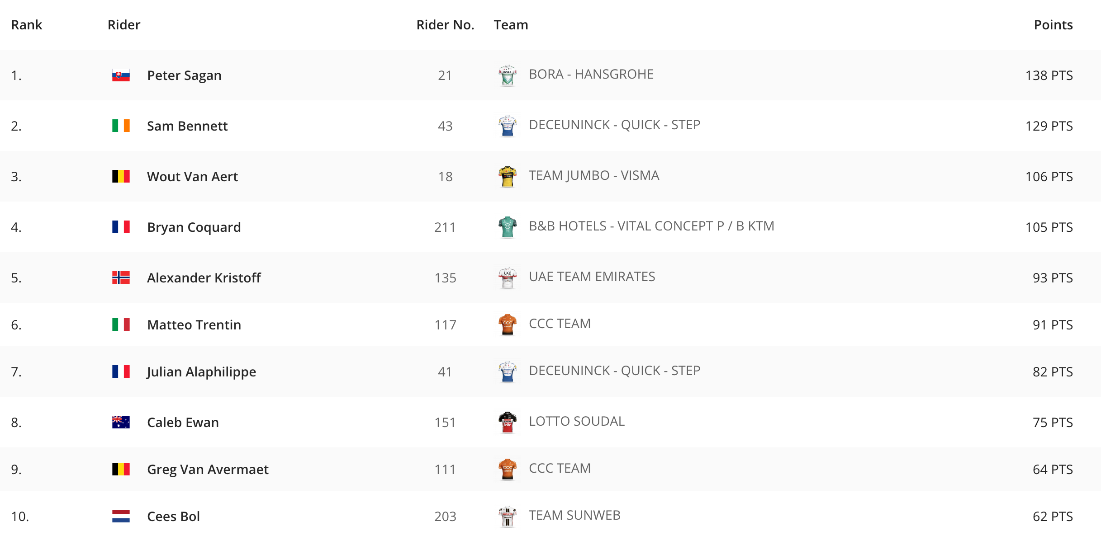This screenshot has height=545, width=1101.
Task: Select Cees Bol in rank ten
Action: click(x=173, y=517)
